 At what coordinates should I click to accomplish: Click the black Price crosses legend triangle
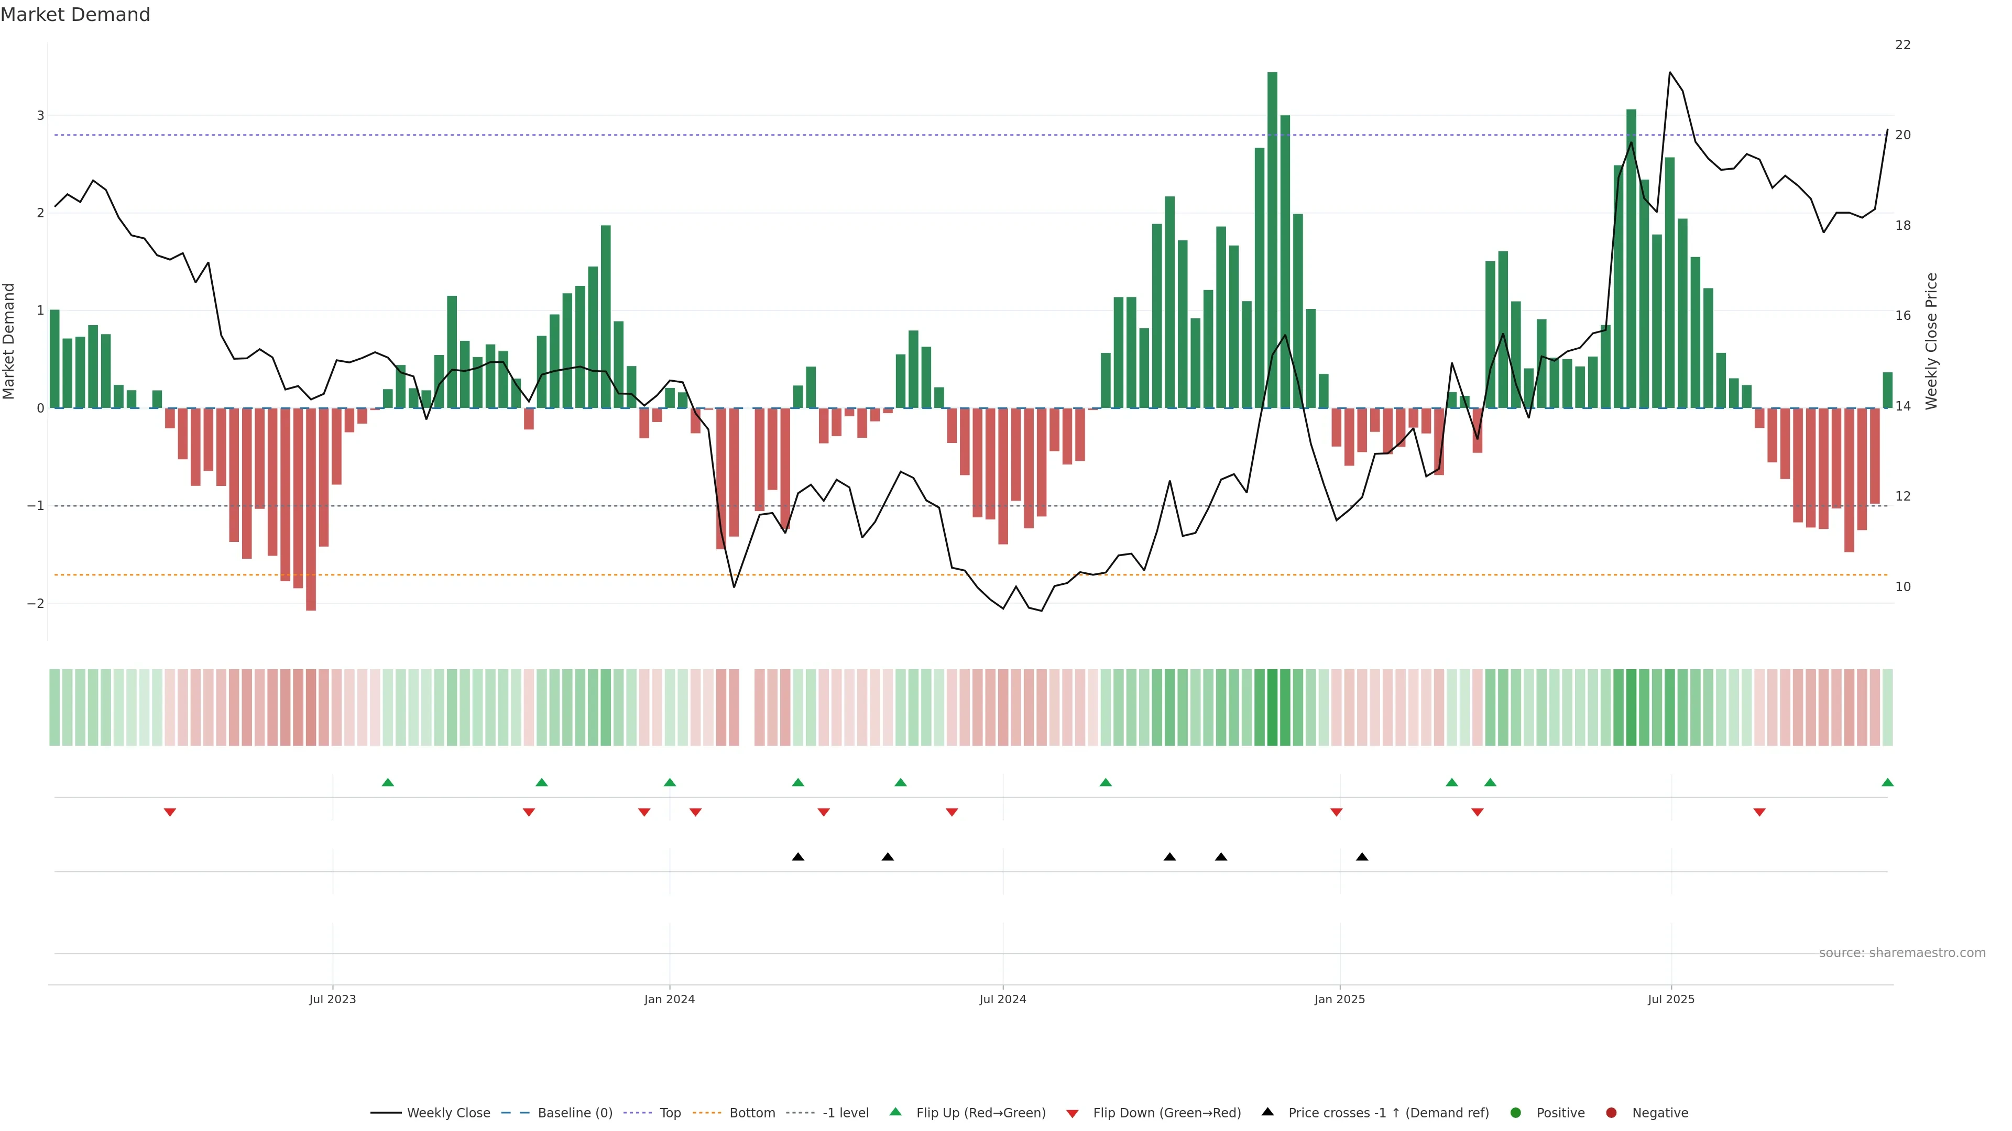pos(1267,1112)
